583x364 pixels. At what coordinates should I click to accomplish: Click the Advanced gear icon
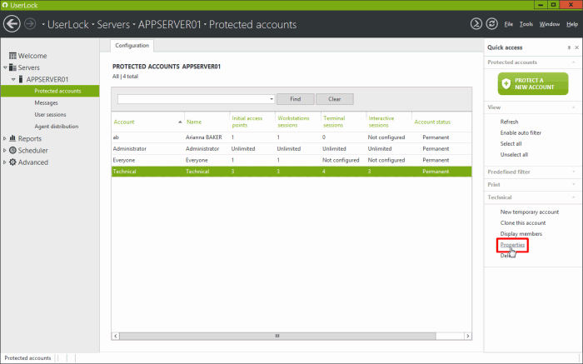(12, 162)
